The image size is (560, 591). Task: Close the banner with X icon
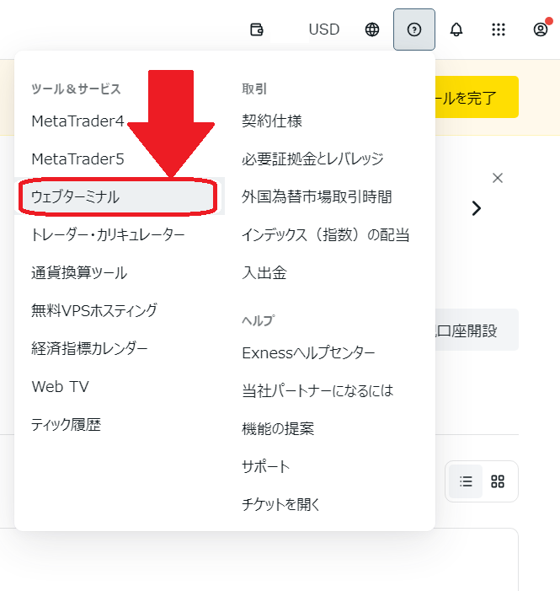coord(498,178)
